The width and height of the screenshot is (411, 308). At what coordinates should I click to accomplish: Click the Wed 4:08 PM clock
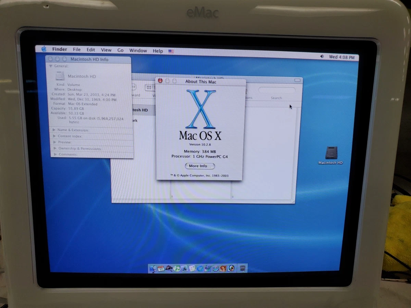point(342,57)
